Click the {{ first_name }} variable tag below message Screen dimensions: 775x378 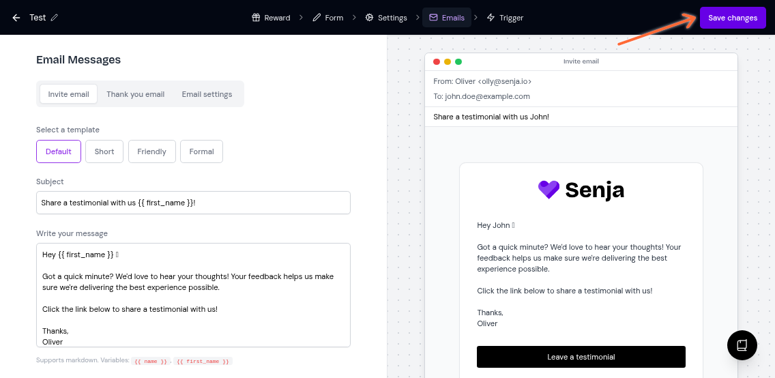203,361
